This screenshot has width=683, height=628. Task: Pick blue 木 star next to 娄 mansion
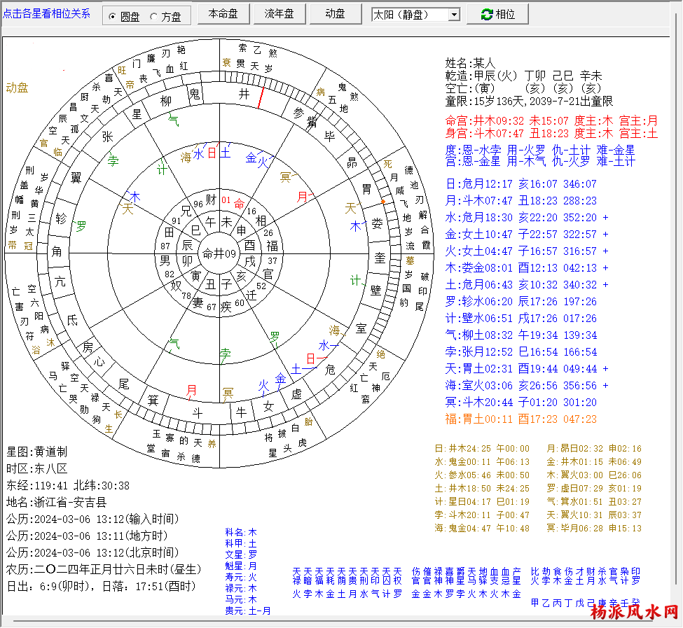[x=355, y=226]
